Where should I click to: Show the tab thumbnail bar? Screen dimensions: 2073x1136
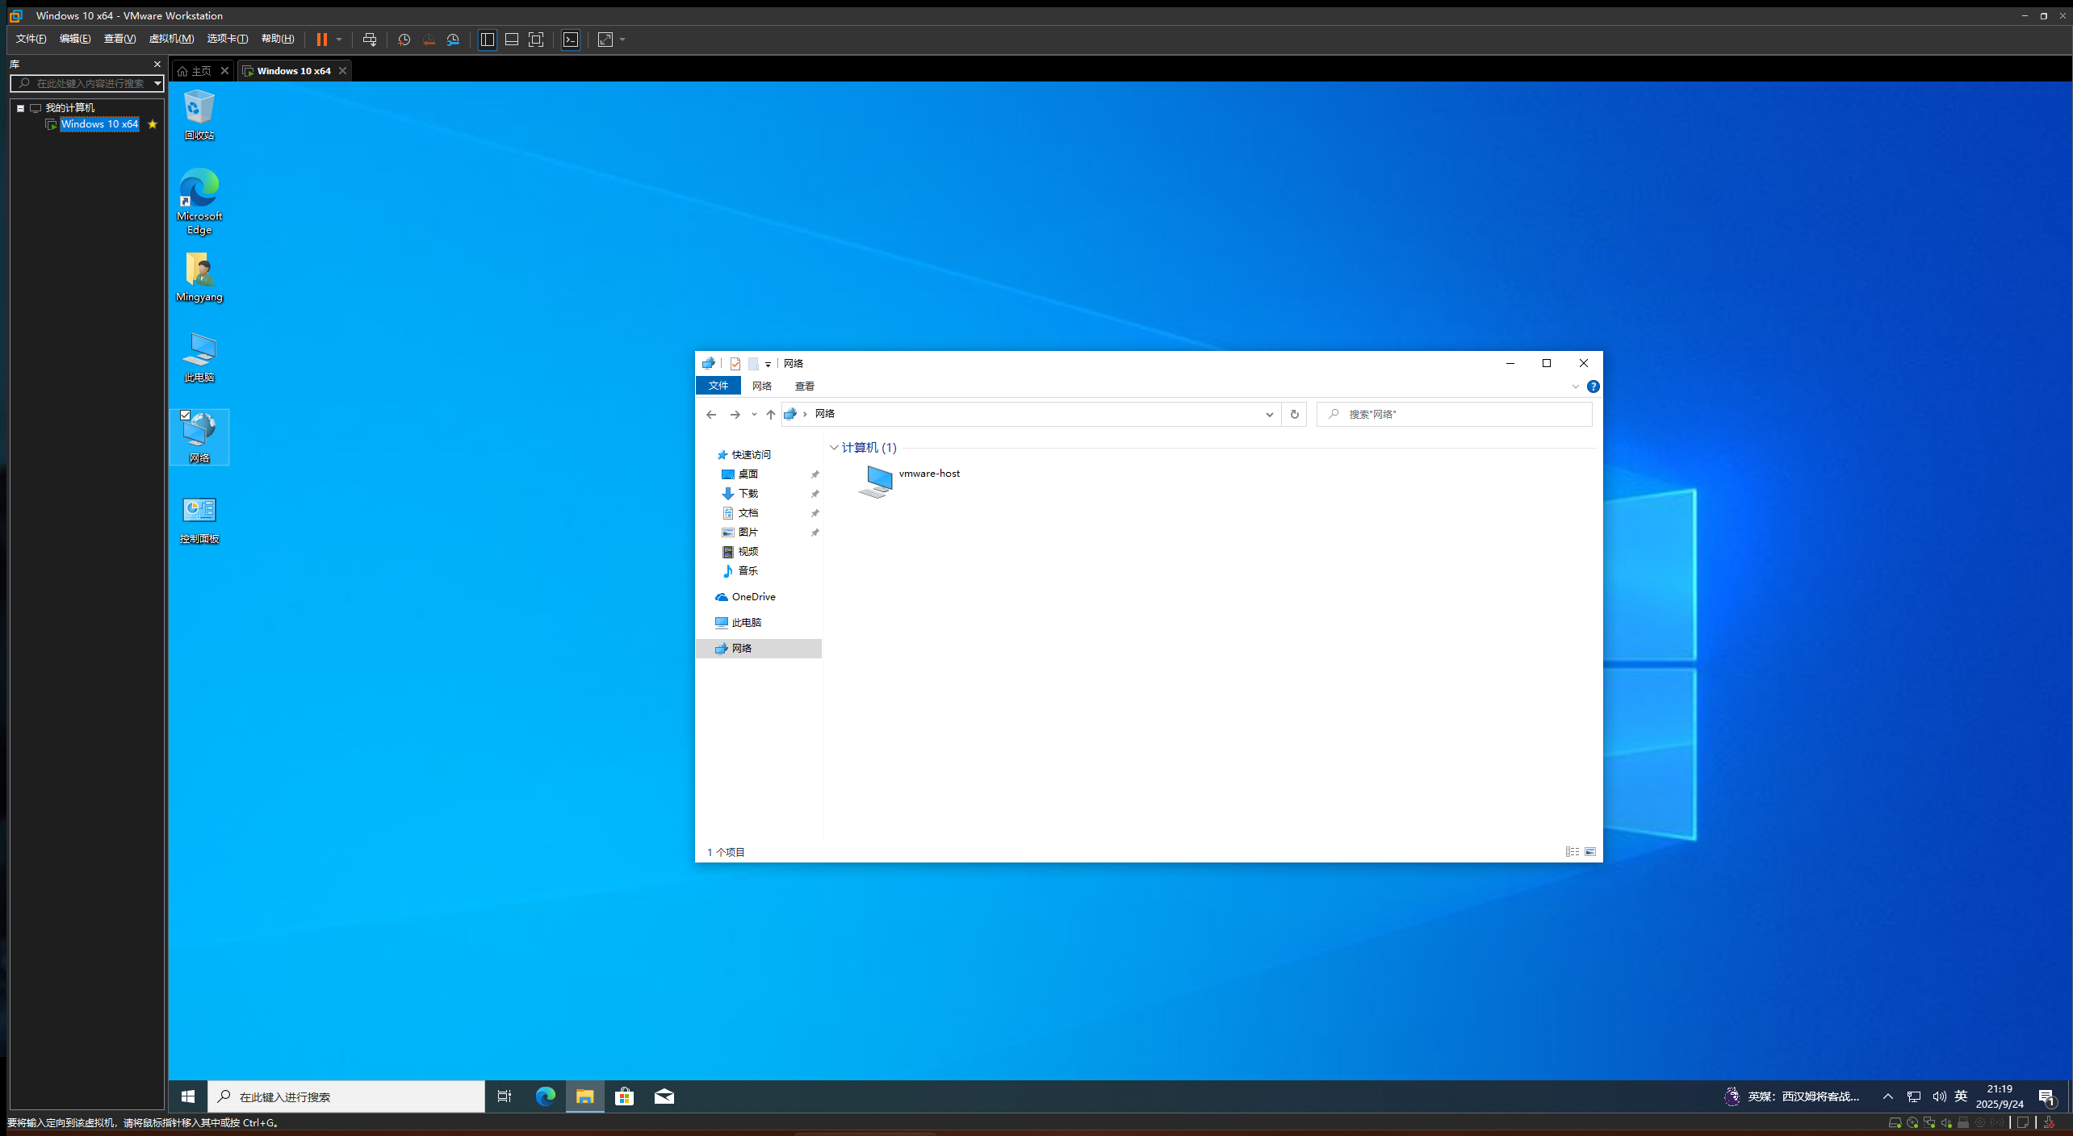click(511, 40)
